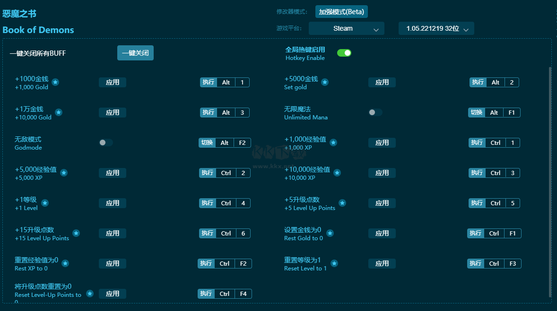The width and height of the screenshot is (557, 311).
Task: Click the star beside Rest Gold to 0
Action: (x=330, y=233)
